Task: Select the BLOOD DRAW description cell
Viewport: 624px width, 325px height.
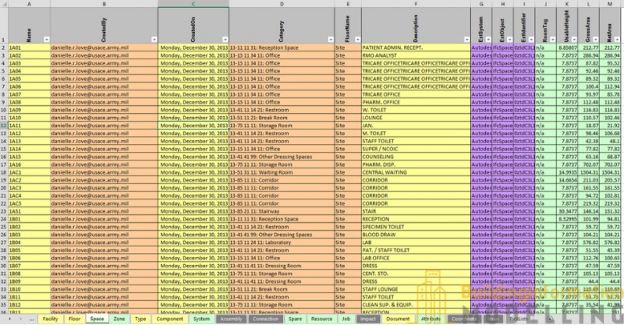Action: click(416, 235)
